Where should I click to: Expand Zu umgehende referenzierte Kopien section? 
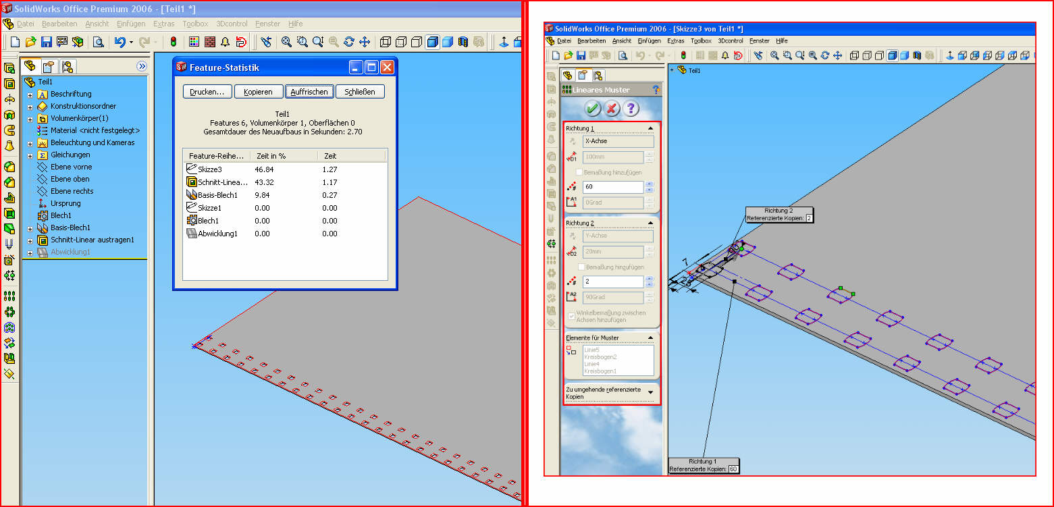point(650,392)
